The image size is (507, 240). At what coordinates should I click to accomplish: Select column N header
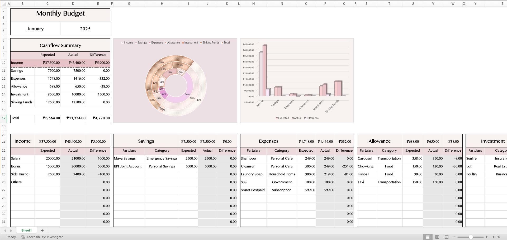coord(282,3)
